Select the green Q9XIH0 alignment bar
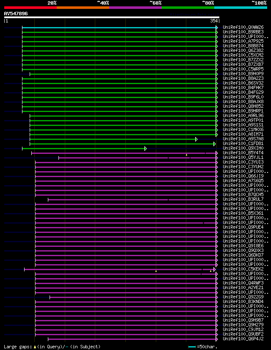This screenshot has width=271, height=350. pyautogui.click(x=83, y=149)
